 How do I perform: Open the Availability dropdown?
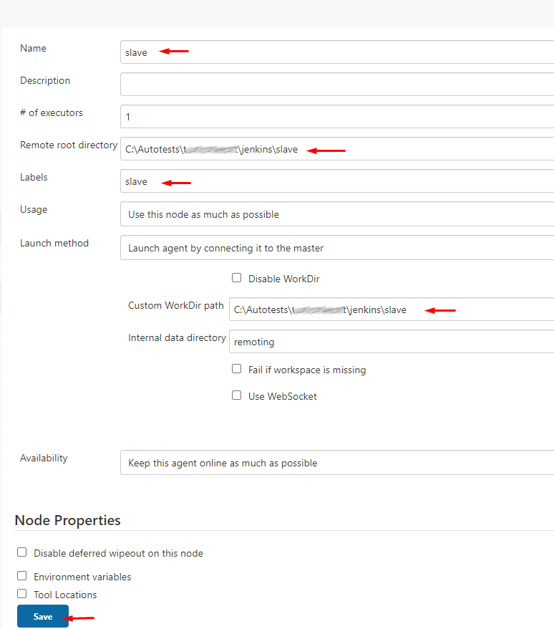point(336,463)
